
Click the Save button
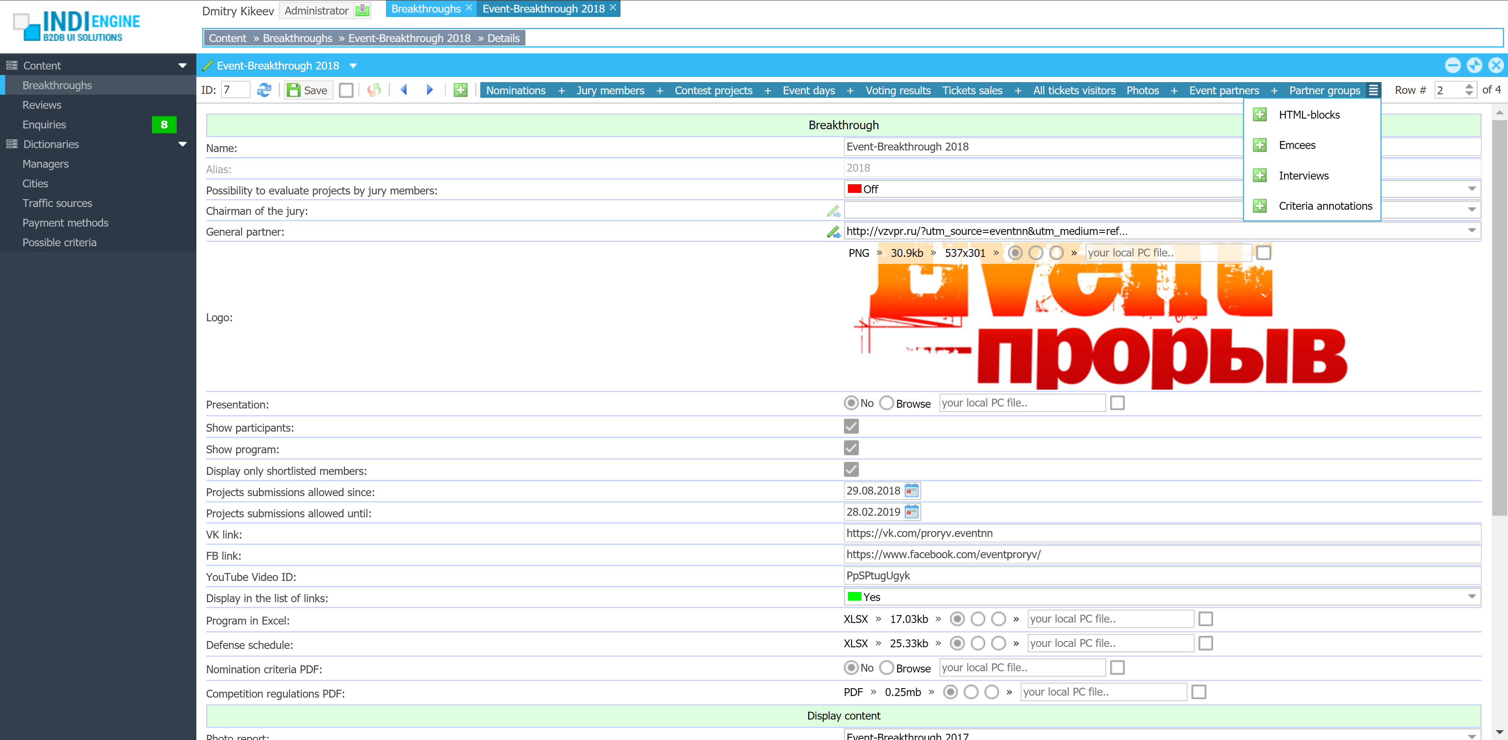click(x=309, y=90)
